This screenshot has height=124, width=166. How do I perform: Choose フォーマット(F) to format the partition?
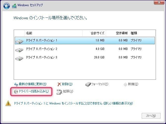100,84
